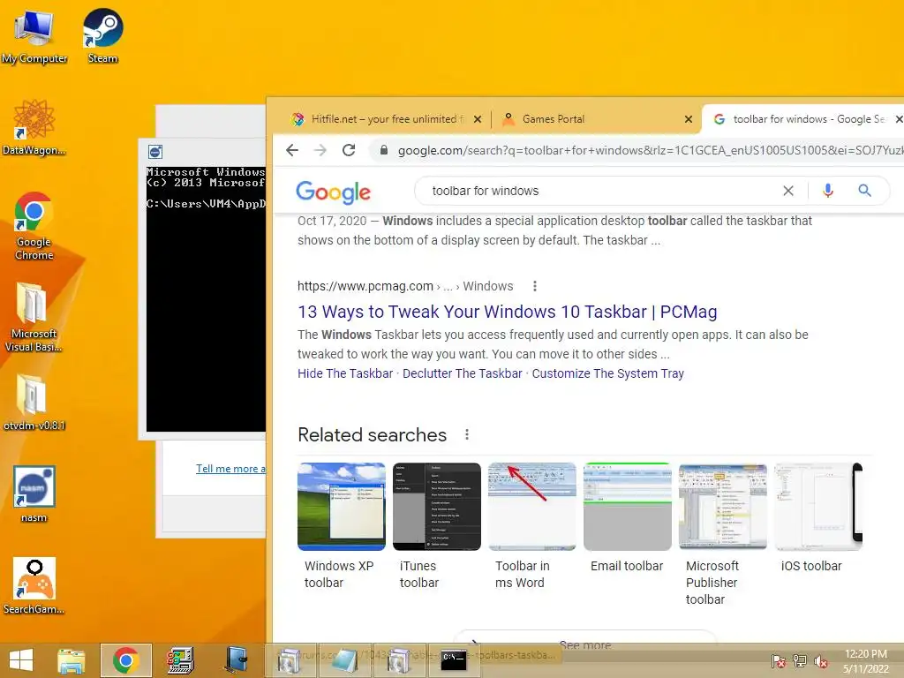The height and width of the screenshot is (678, 904).
Task: Open iOS toolbar related search
Action: point(818,517)
